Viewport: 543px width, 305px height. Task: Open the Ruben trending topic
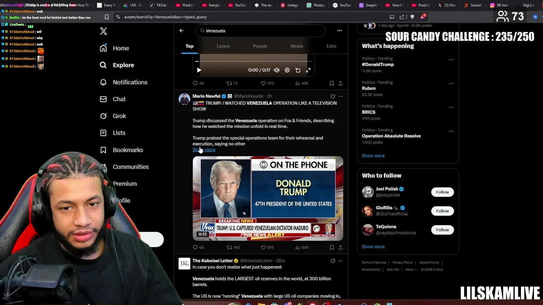tap(369, 88)
